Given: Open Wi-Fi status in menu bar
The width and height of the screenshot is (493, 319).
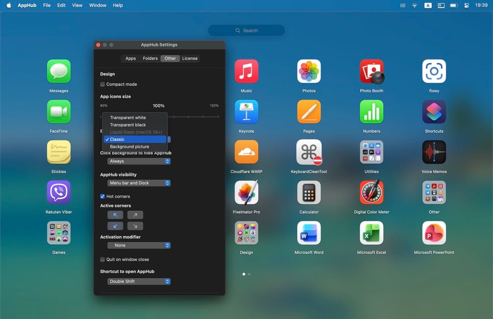Looking at the screenshot, I should click(x=415, y=5).
